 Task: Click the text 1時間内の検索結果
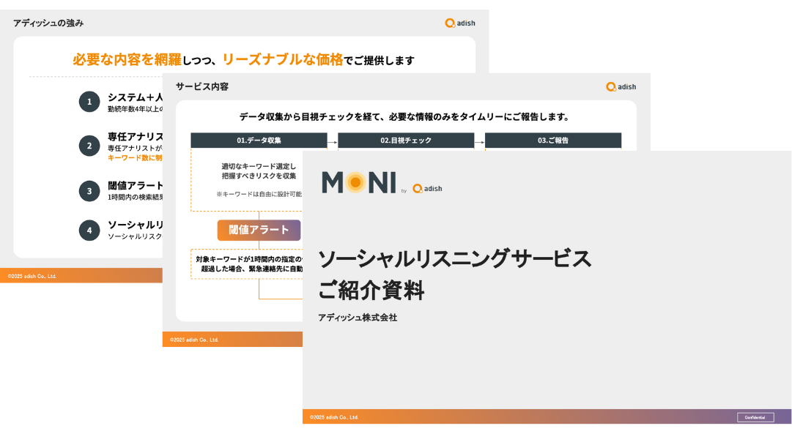pos(135,198)
